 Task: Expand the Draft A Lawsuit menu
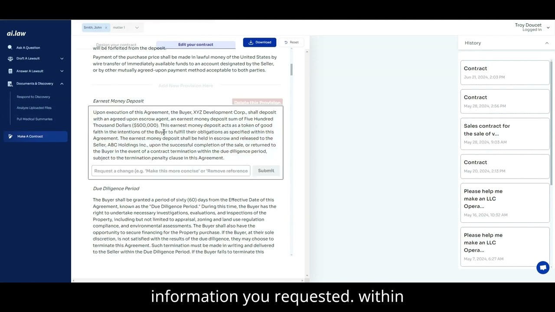[x=62, y=58]
